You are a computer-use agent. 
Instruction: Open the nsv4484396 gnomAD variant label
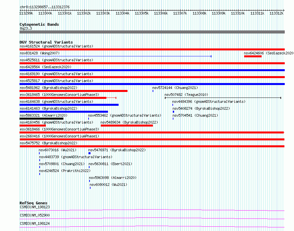209,101
